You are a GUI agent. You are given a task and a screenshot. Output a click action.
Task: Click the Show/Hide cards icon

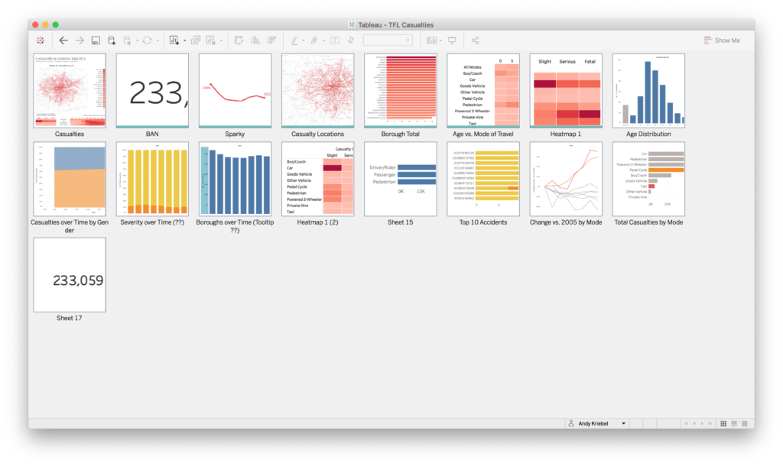pyautogui.click(x=431, y=40)
